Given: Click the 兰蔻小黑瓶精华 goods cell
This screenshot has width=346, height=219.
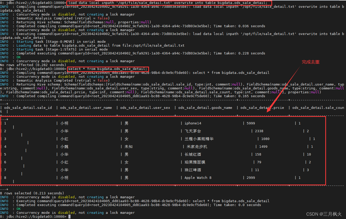Looking at the screenshot, I should pos(199,139).
